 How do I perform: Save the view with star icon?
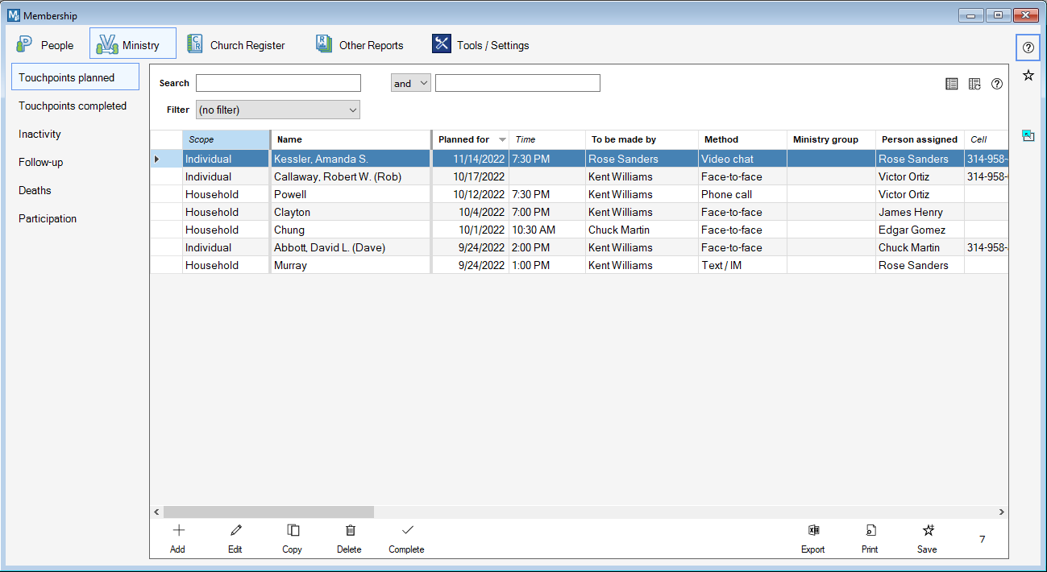(x=928, y=531)
